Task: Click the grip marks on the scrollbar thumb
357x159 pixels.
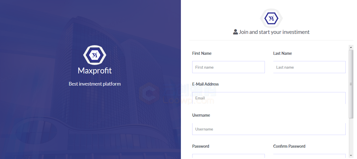Action: point(351,84)
